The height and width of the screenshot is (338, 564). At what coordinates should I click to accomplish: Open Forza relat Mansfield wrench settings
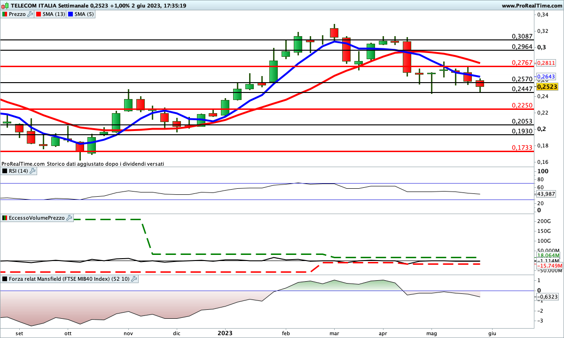point(134,279)
